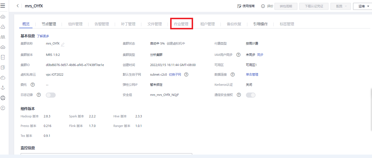Click the 了解更多 link
This screenshot has height=158, width=372.
(43, 36)
